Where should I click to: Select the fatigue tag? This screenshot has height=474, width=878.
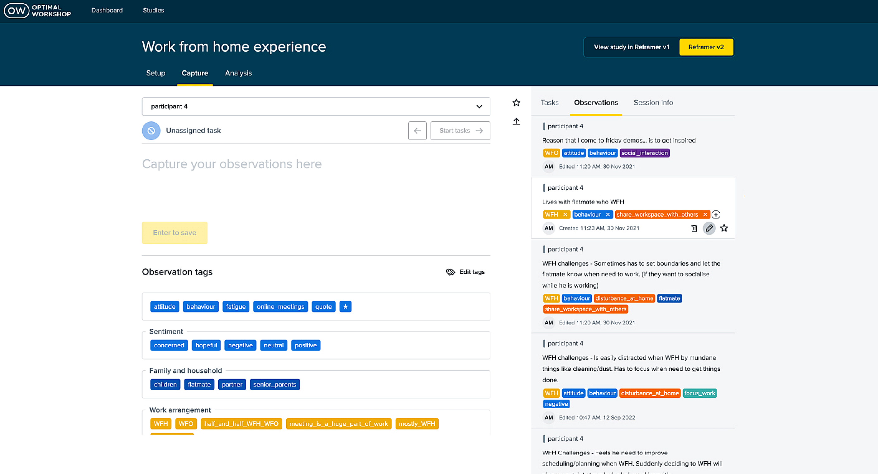click(236, 307)
